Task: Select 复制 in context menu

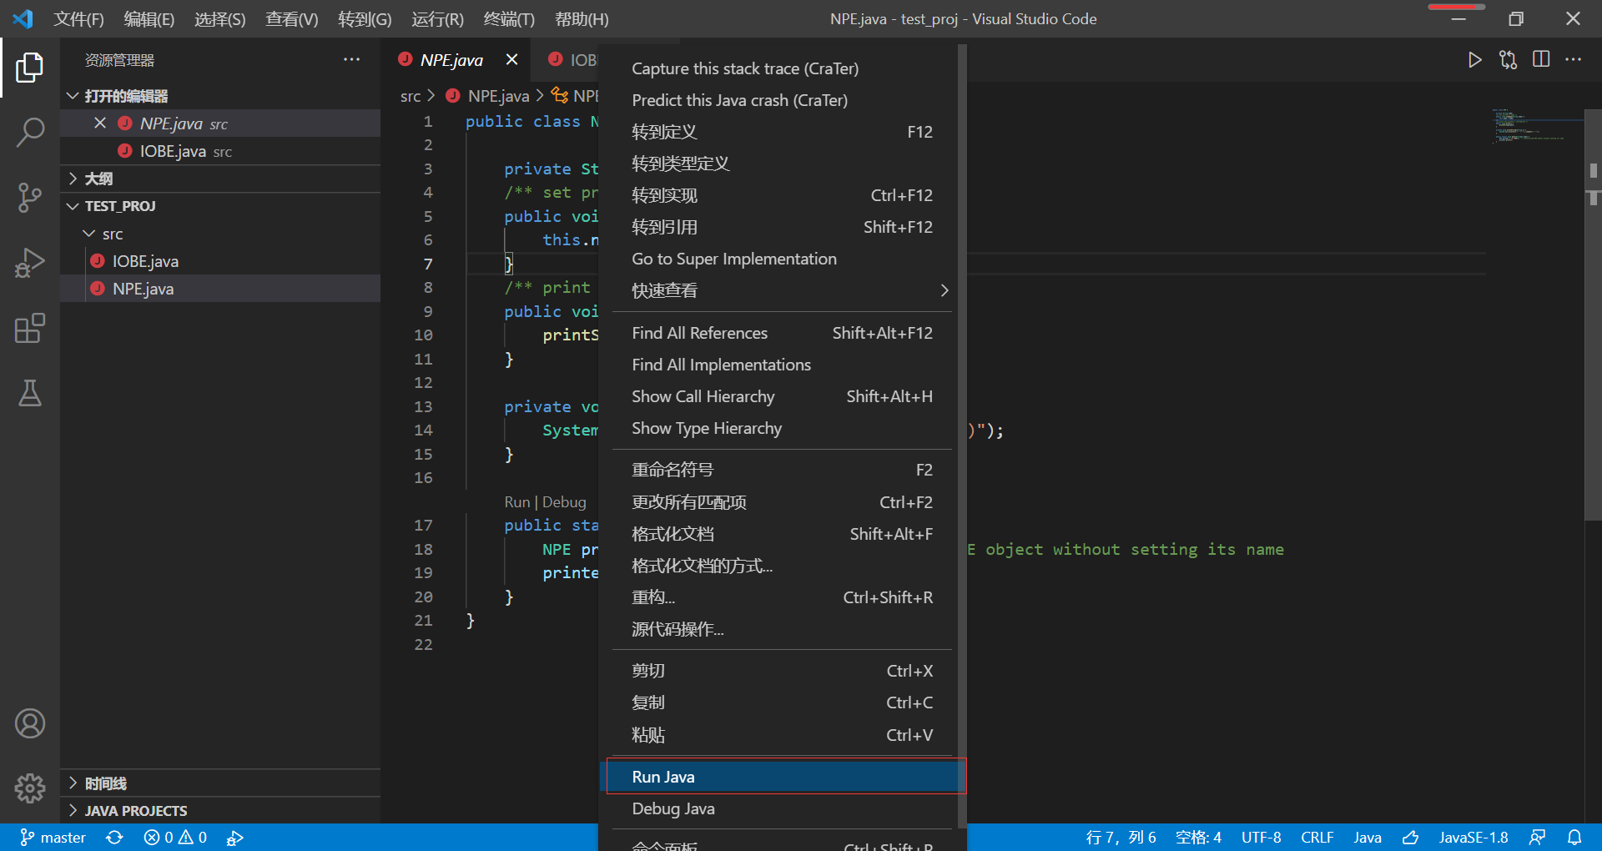Action: pos(783,702)
